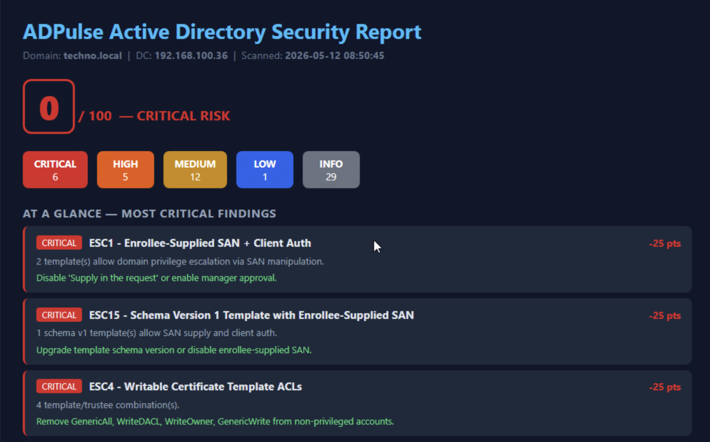Click the CRITICAL 6 severity card
This screenshot has width=710, height=442.
pyautogui.click(x=55, y=169)
